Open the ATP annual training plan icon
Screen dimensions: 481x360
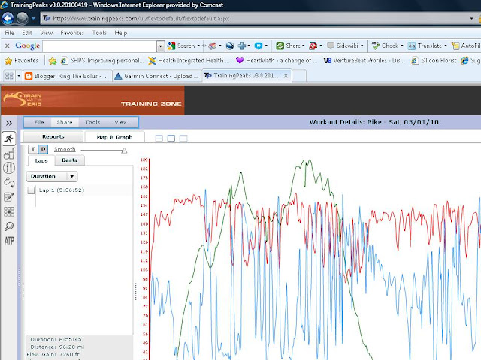(9, 241)
